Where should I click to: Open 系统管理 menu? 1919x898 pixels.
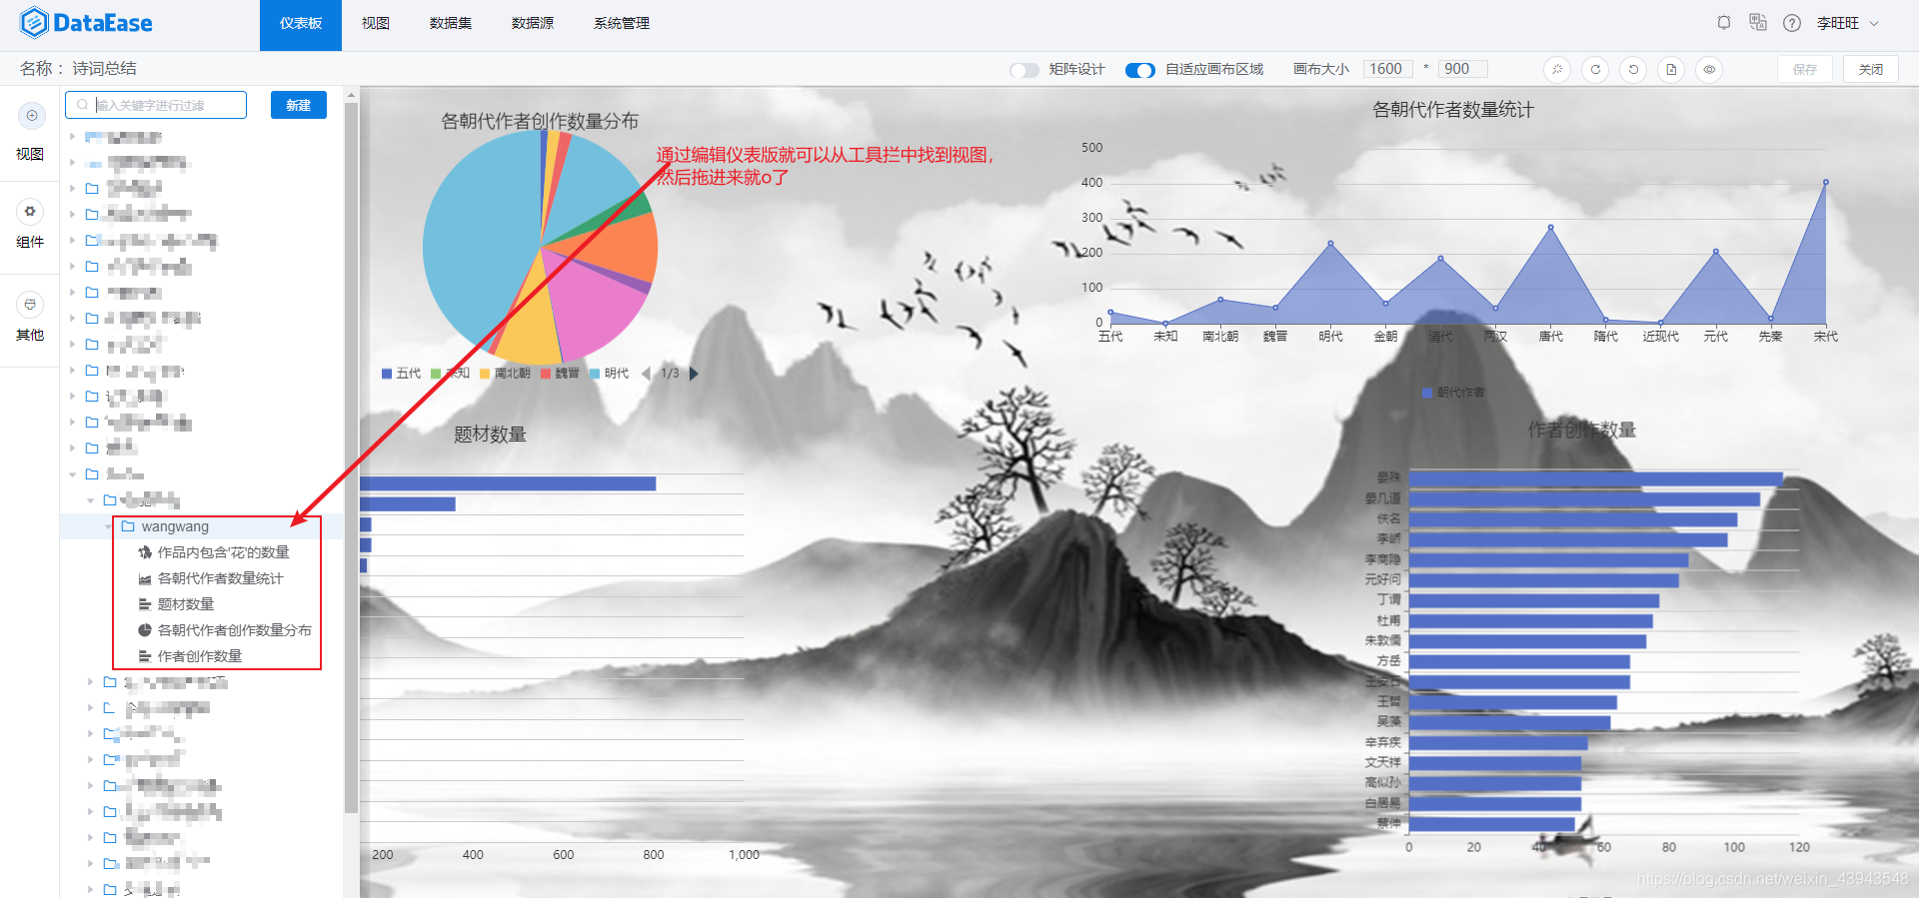[x=622, y=23]
